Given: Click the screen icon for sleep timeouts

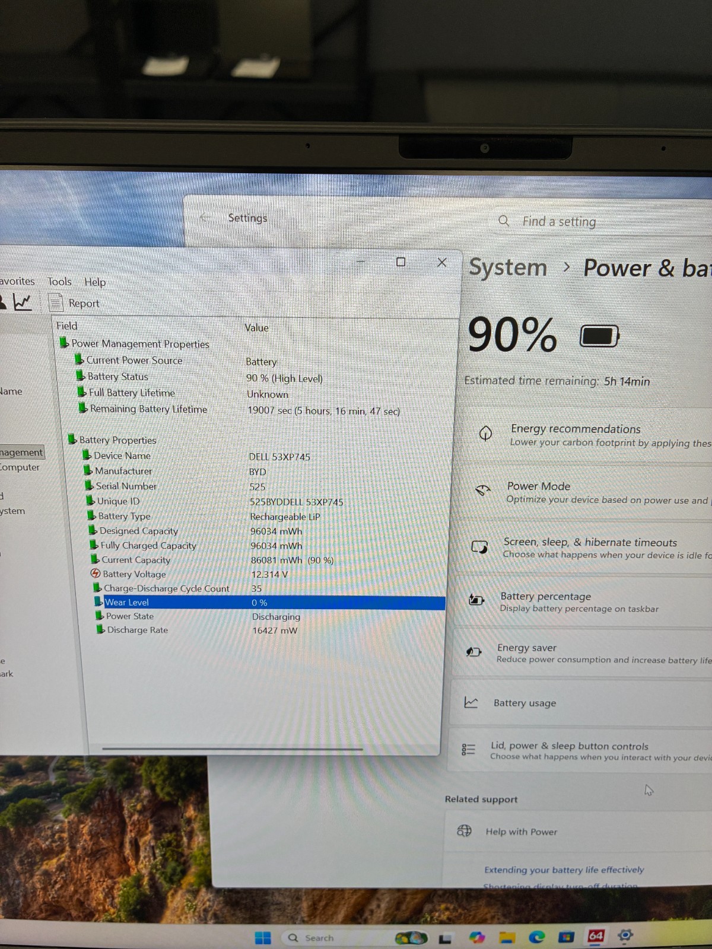Looking at the screenshot, I should [479, 547].
